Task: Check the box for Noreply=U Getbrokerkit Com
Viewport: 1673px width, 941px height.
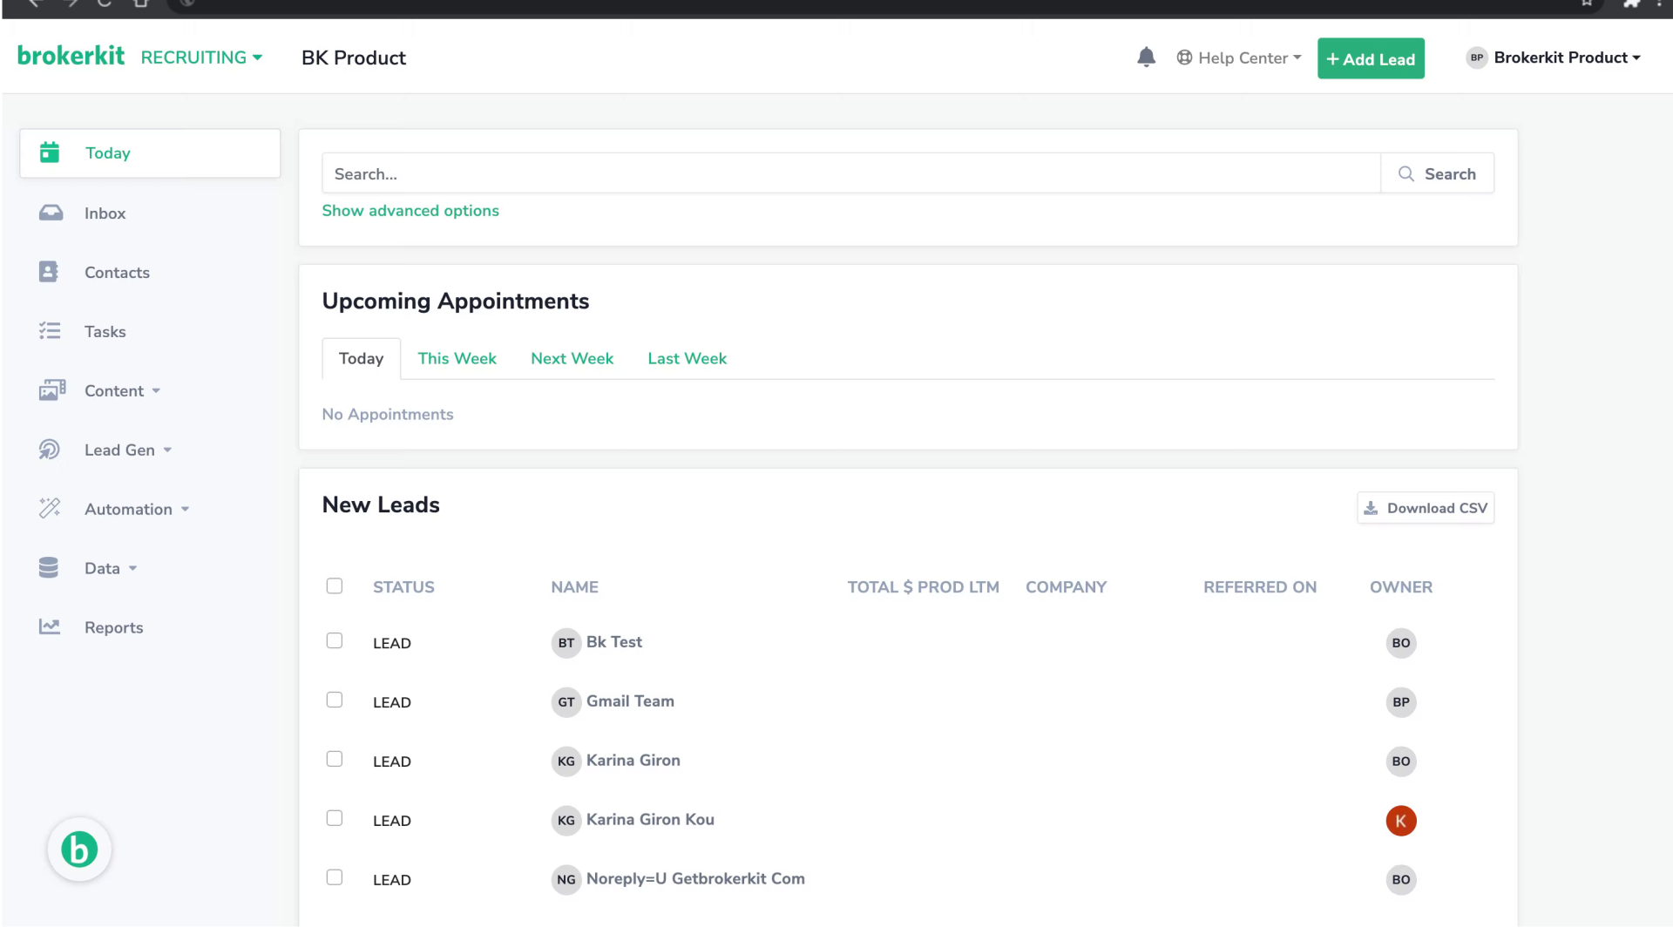Action: [x=335, y=878]
